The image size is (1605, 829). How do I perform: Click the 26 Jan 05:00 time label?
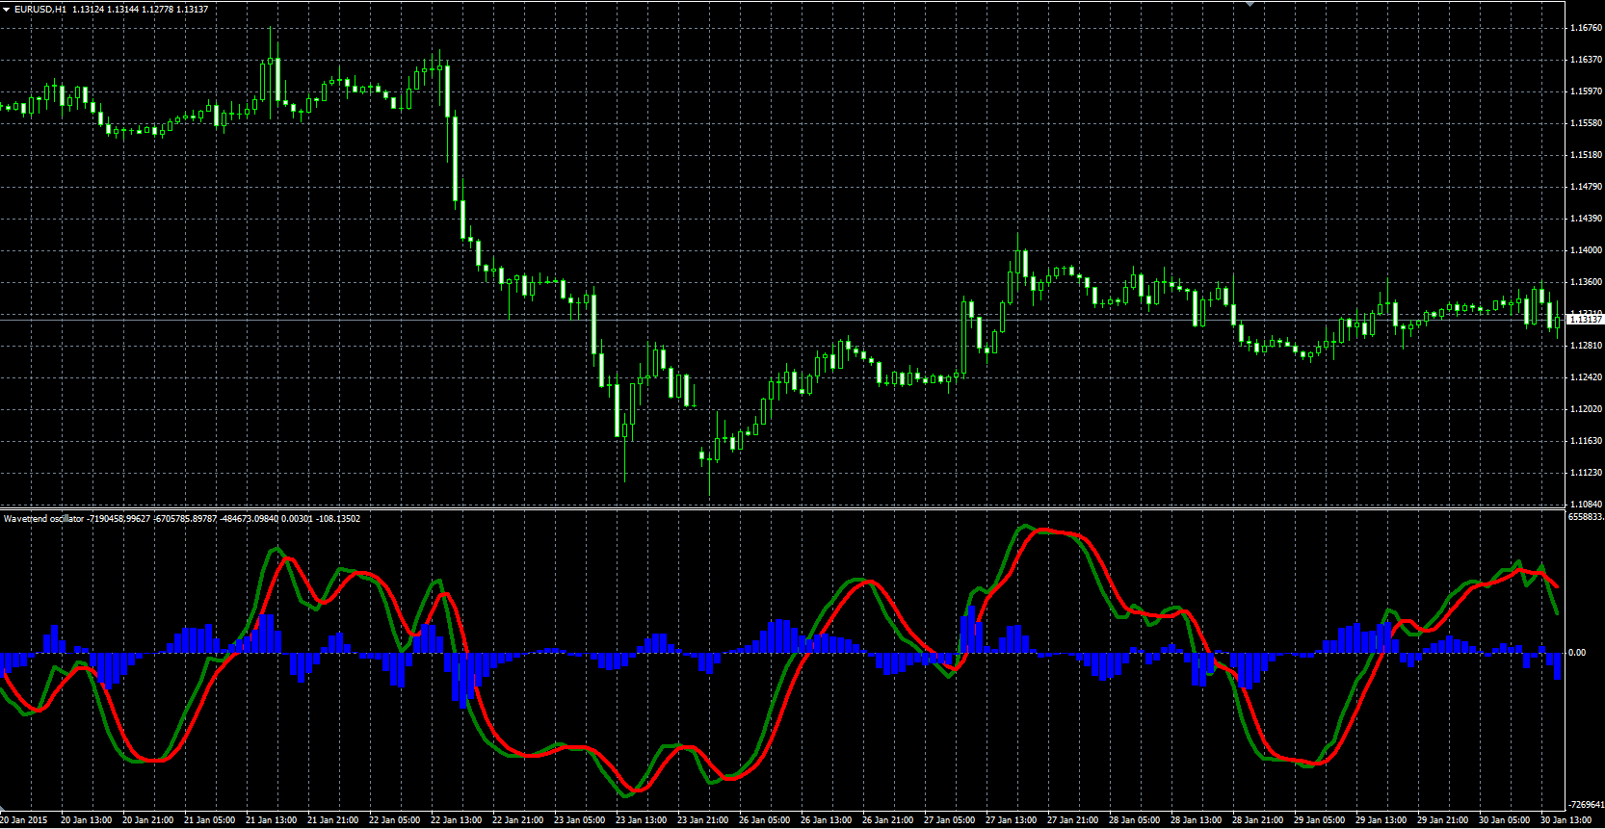pos(764,820)
